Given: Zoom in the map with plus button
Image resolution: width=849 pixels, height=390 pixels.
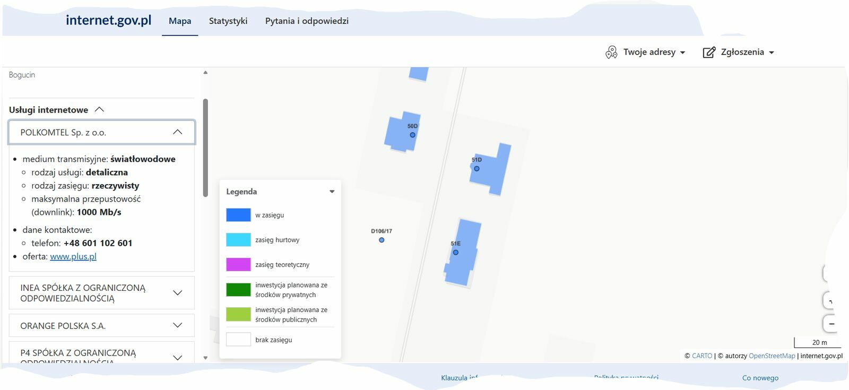Looking at the screenshot, I should [831, 301].
